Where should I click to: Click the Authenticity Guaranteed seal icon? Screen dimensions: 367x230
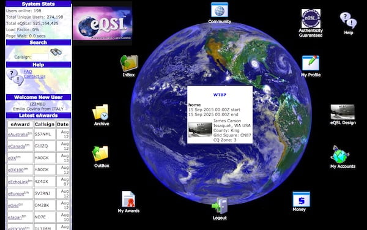pos(311,19)
